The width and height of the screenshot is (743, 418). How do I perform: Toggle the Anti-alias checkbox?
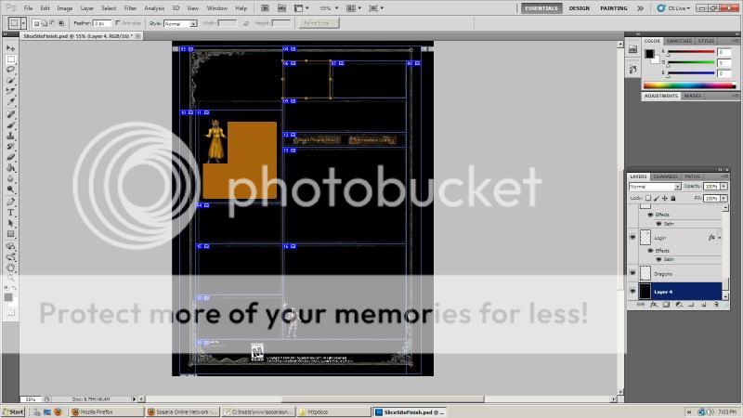118,22
